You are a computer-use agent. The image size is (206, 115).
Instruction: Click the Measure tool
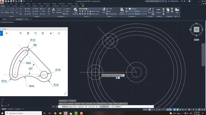pyautogui.click(x=158, y=10)
